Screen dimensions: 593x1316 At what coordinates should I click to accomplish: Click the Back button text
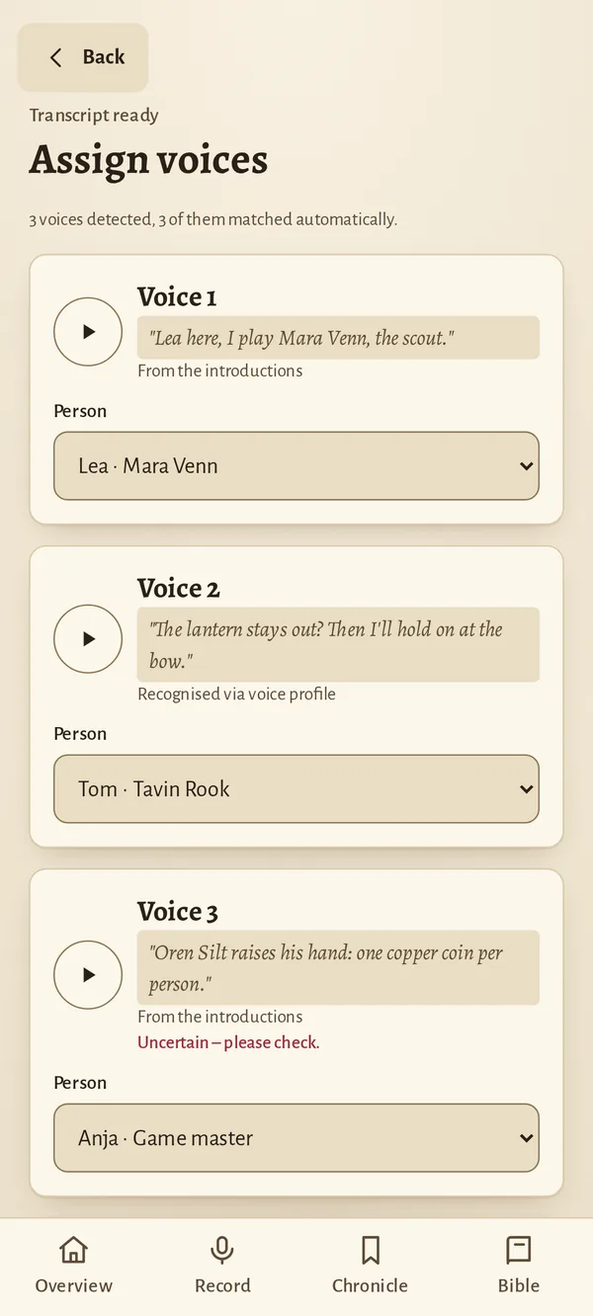tap(104, 57)
